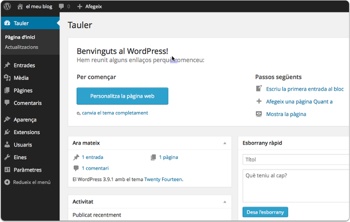This screenshot has height=222, width=350.
Task: Click Desa l'esborrany button
Action: (265, 212)
